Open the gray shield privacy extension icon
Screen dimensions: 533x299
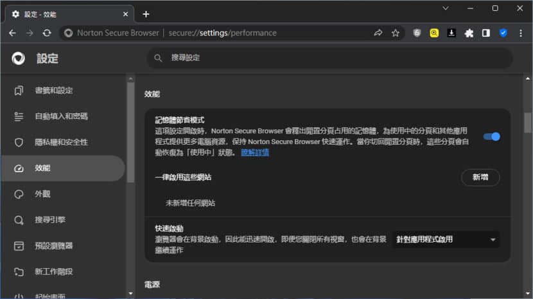(x=417, y=33)
